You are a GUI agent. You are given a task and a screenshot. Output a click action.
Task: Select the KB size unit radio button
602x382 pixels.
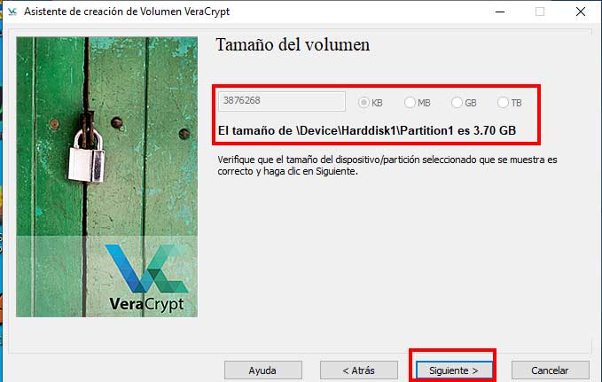pyautogui.click(x=370, y=103)
